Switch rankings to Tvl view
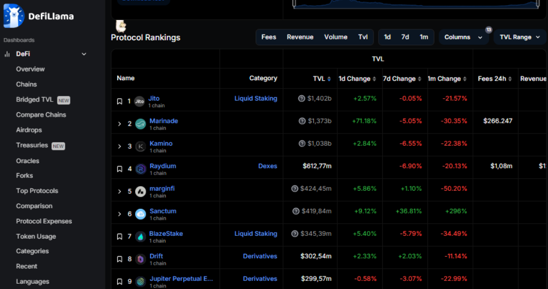 [x=363, y=37]
